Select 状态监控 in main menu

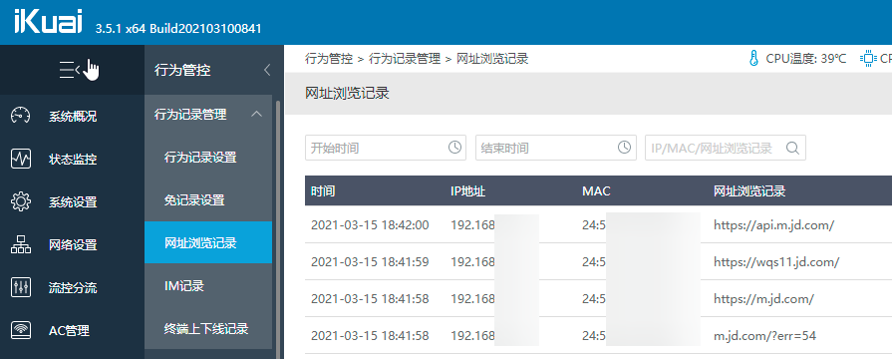[x=72, y=160]
